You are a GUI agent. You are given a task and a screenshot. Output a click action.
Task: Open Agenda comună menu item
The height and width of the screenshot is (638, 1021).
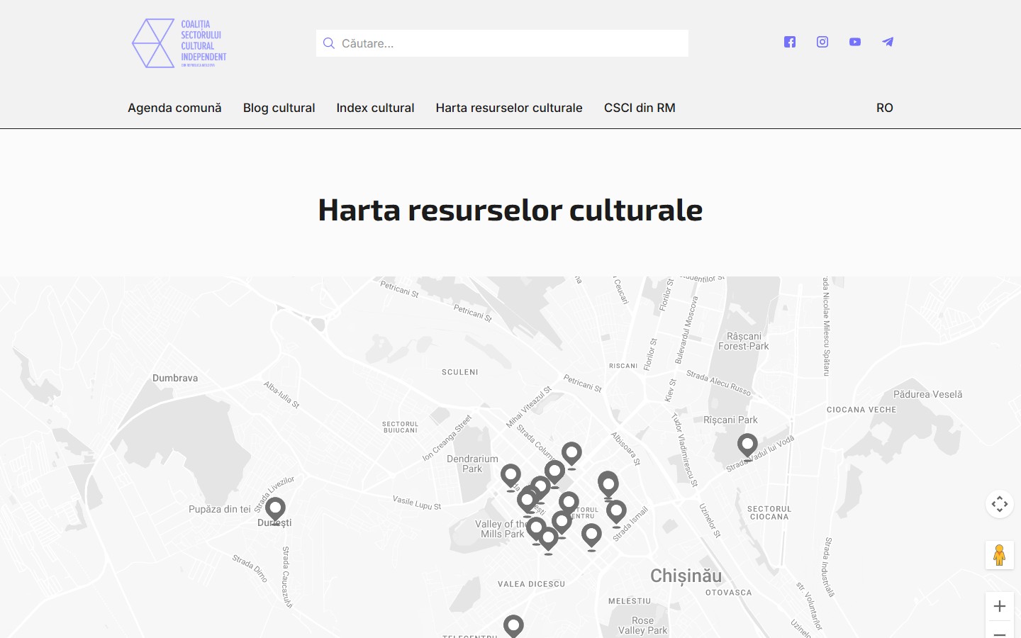point(174,108)
